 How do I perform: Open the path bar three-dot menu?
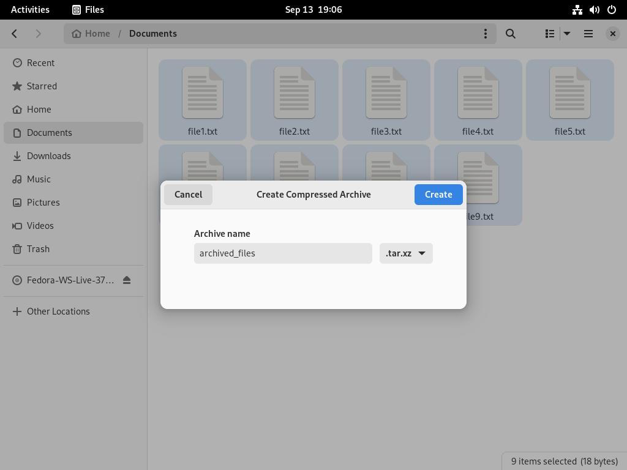pyautogui.click(x=486, y=34)
